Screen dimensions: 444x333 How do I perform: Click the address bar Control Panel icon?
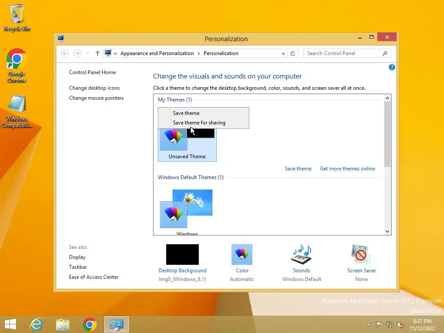pos(108,53)
